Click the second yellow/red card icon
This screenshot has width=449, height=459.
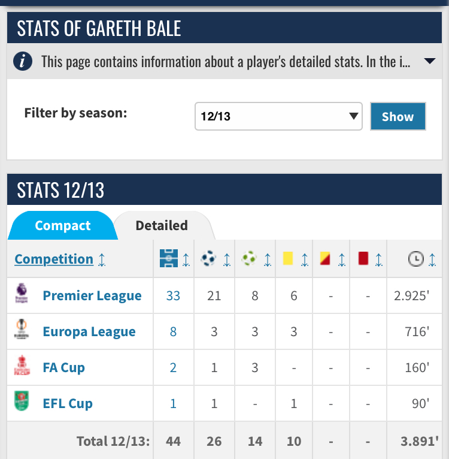pos(325,259)
